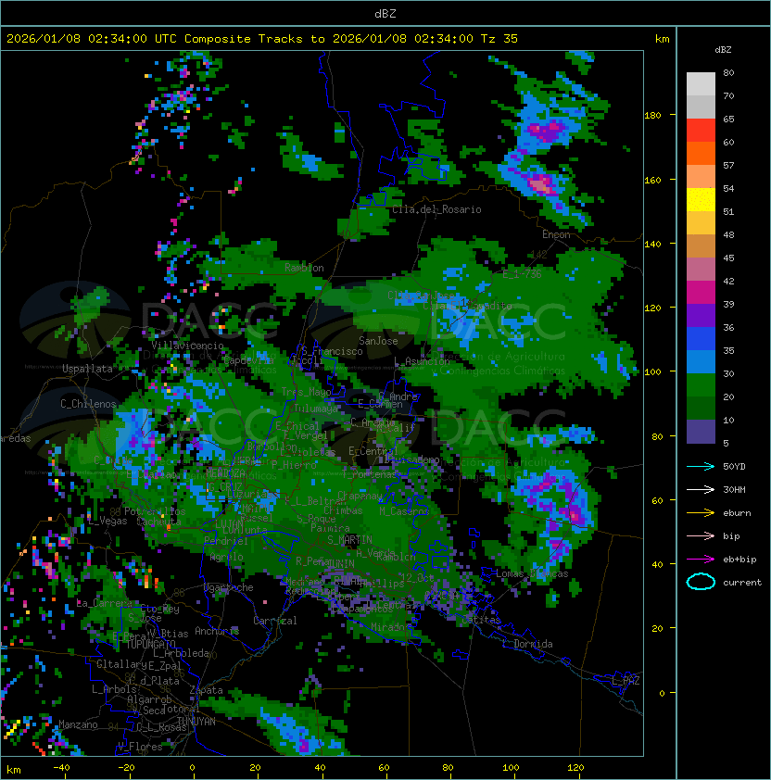Click the 'C_Chilenos' map label

pos(88,404)
